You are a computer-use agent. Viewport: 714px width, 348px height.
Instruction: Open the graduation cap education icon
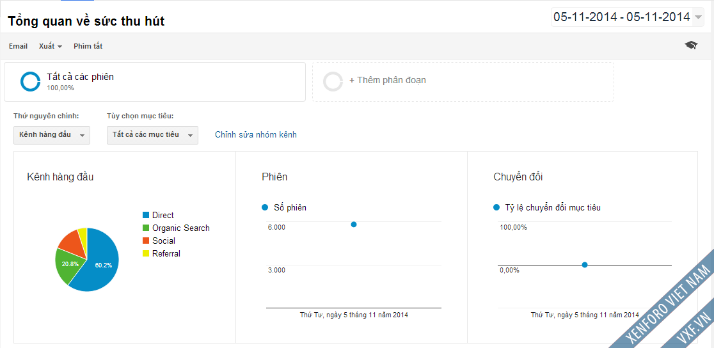[x=691, y=45]
